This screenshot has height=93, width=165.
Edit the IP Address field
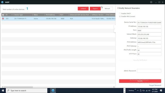click(x=149, y=27)
